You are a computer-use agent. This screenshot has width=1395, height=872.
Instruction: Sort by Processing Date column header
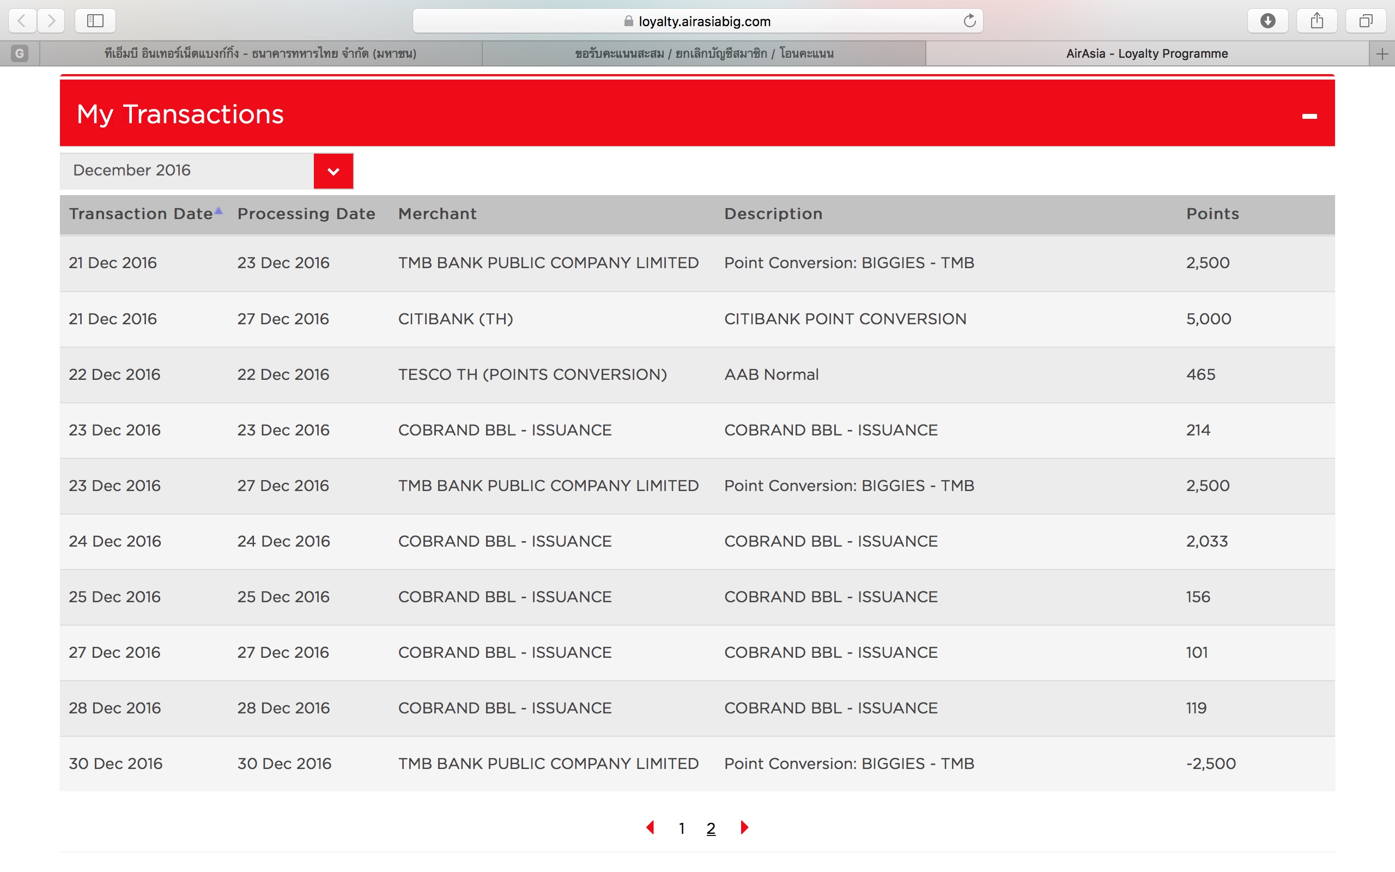306,214
